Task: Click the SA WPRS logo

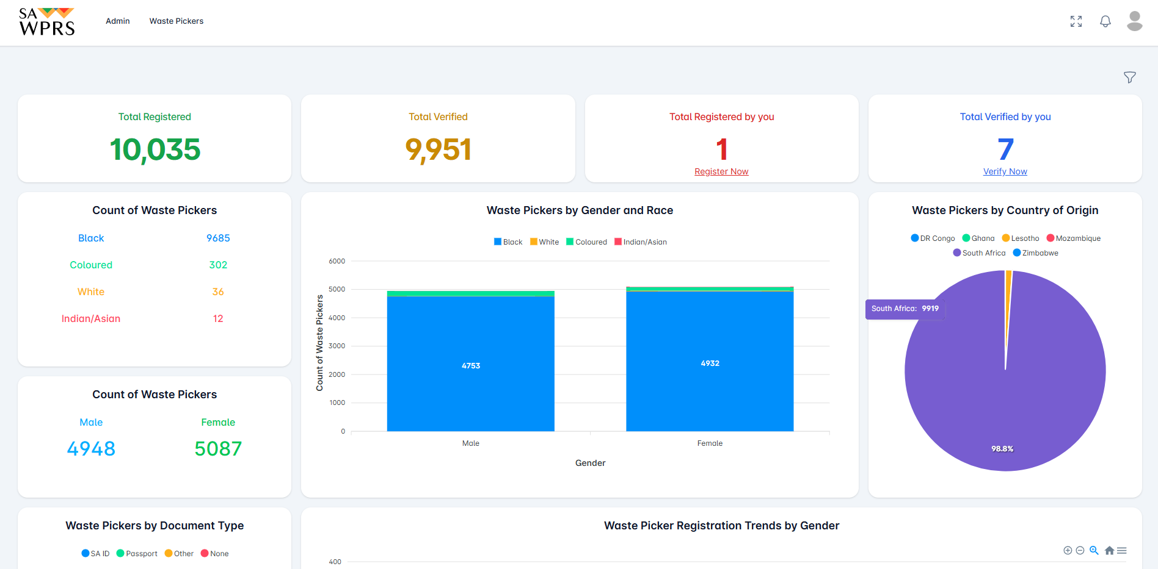Action: point(47,22)
